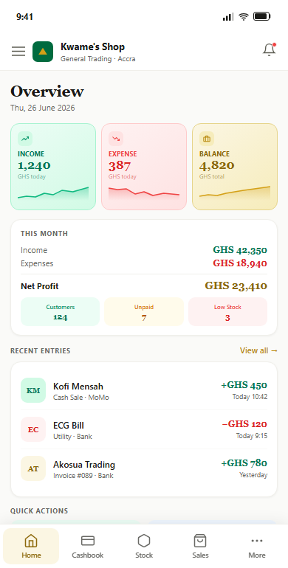The height and width of the screenshot is (568, 288).
Task: Switch to the Cashbook tab
Action: [87, 547]
